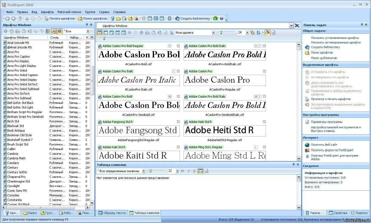The image size is (371, 223).
Task: Open the Все определенные символы dropdown
Action: (143, 171)
